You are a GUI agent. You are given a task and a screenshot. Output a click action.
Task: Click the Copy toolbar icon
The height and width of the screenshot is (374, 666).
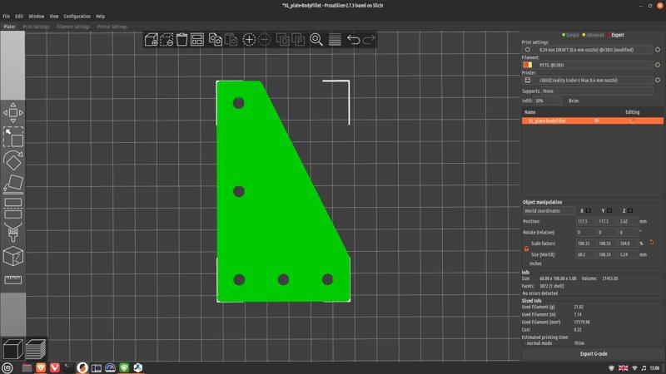[216, 40]
